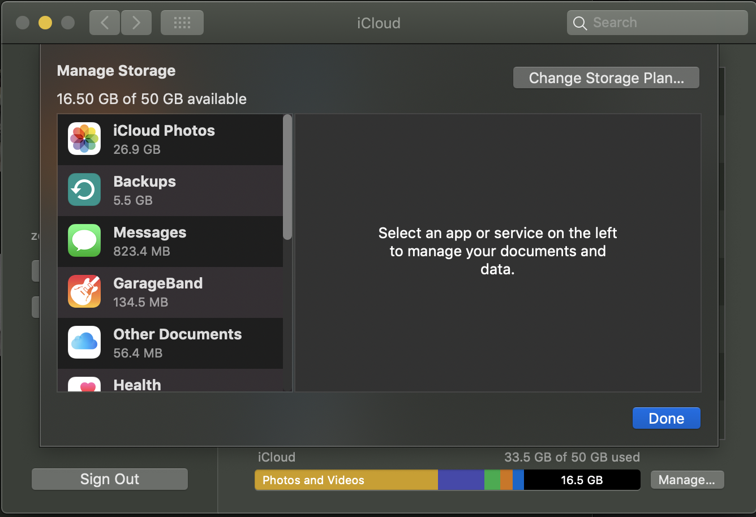Click the green Messages speech bubble icon
This screenshot has height=517, width=756.
point(84,240)
